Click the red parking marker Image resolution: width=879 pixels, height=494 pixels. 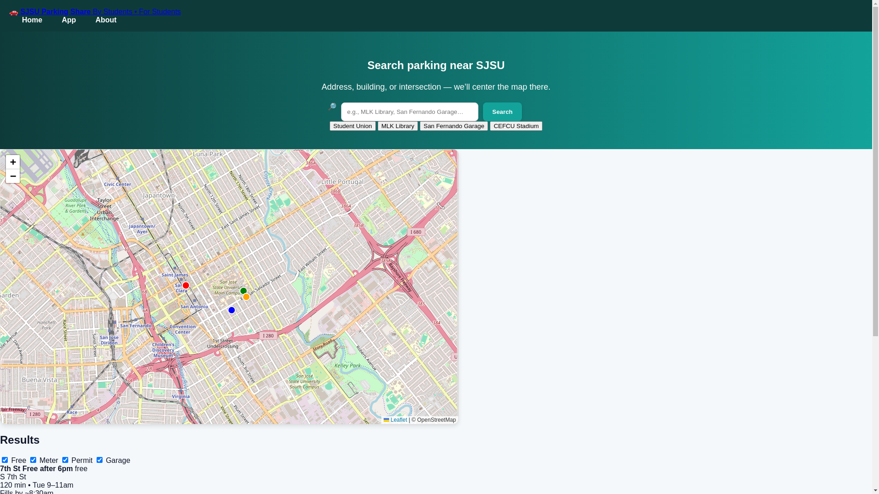pos(186,285)
